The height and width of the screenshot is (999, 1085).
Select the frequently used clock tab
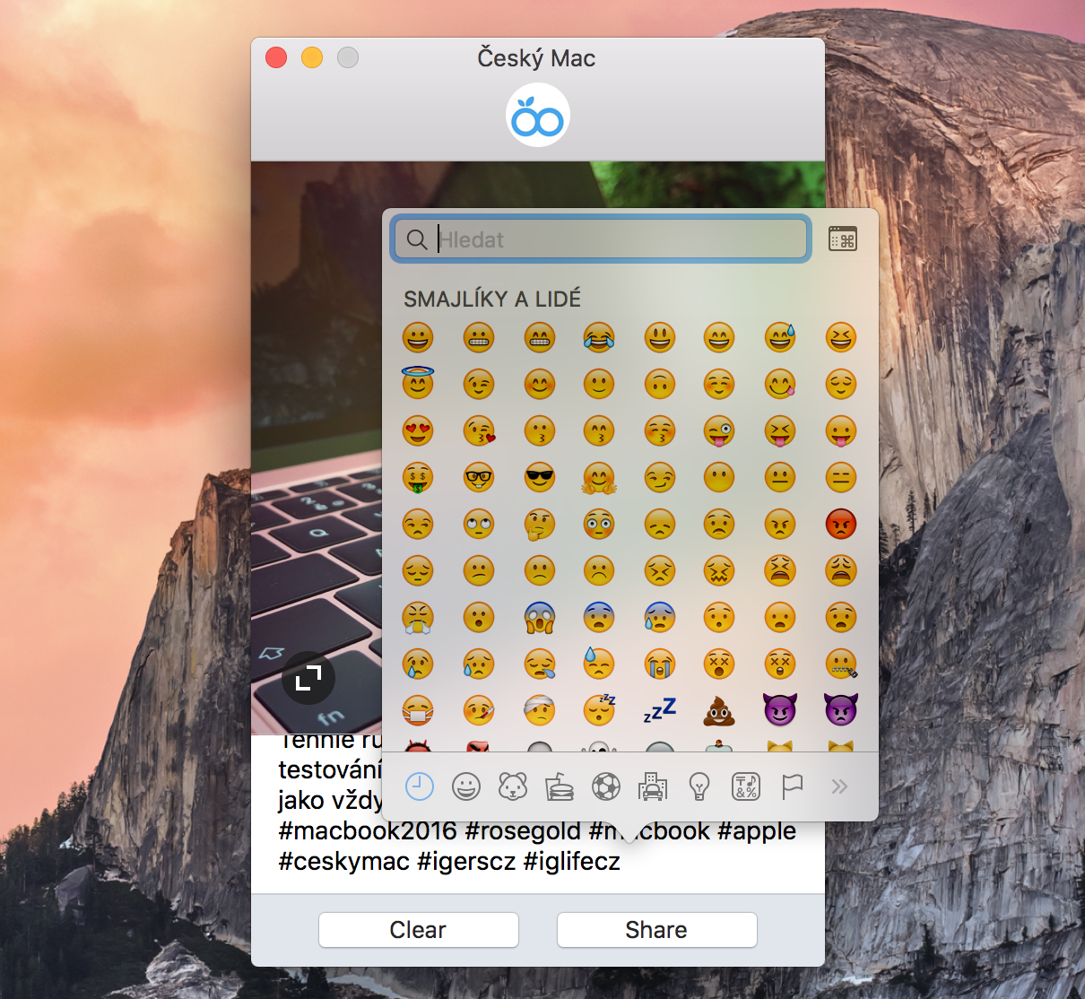coord(419,786)
